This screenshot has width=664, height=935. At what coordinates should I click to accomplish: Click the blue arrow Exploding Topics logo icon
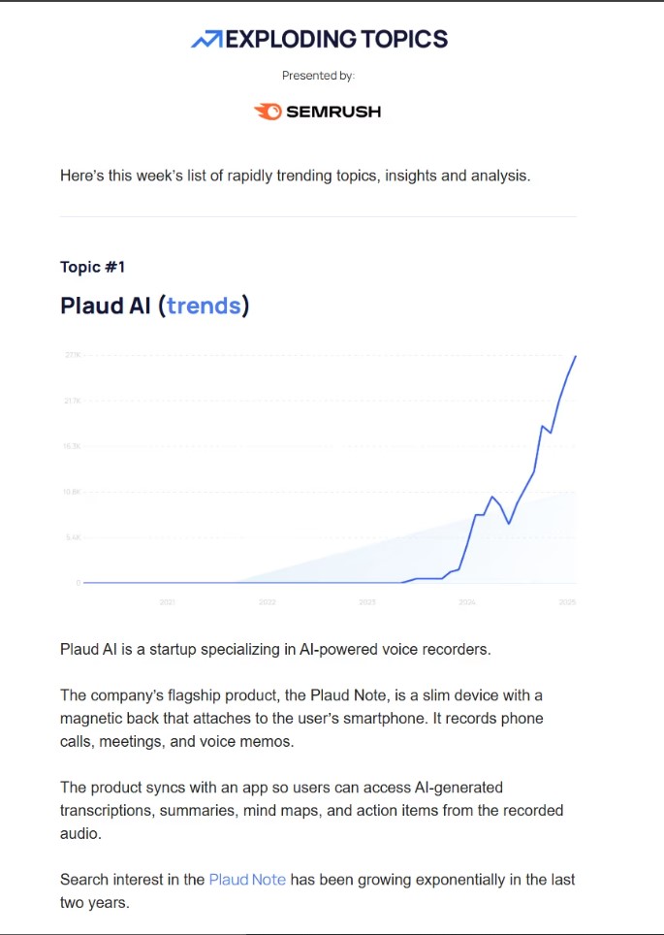point(206,40)
